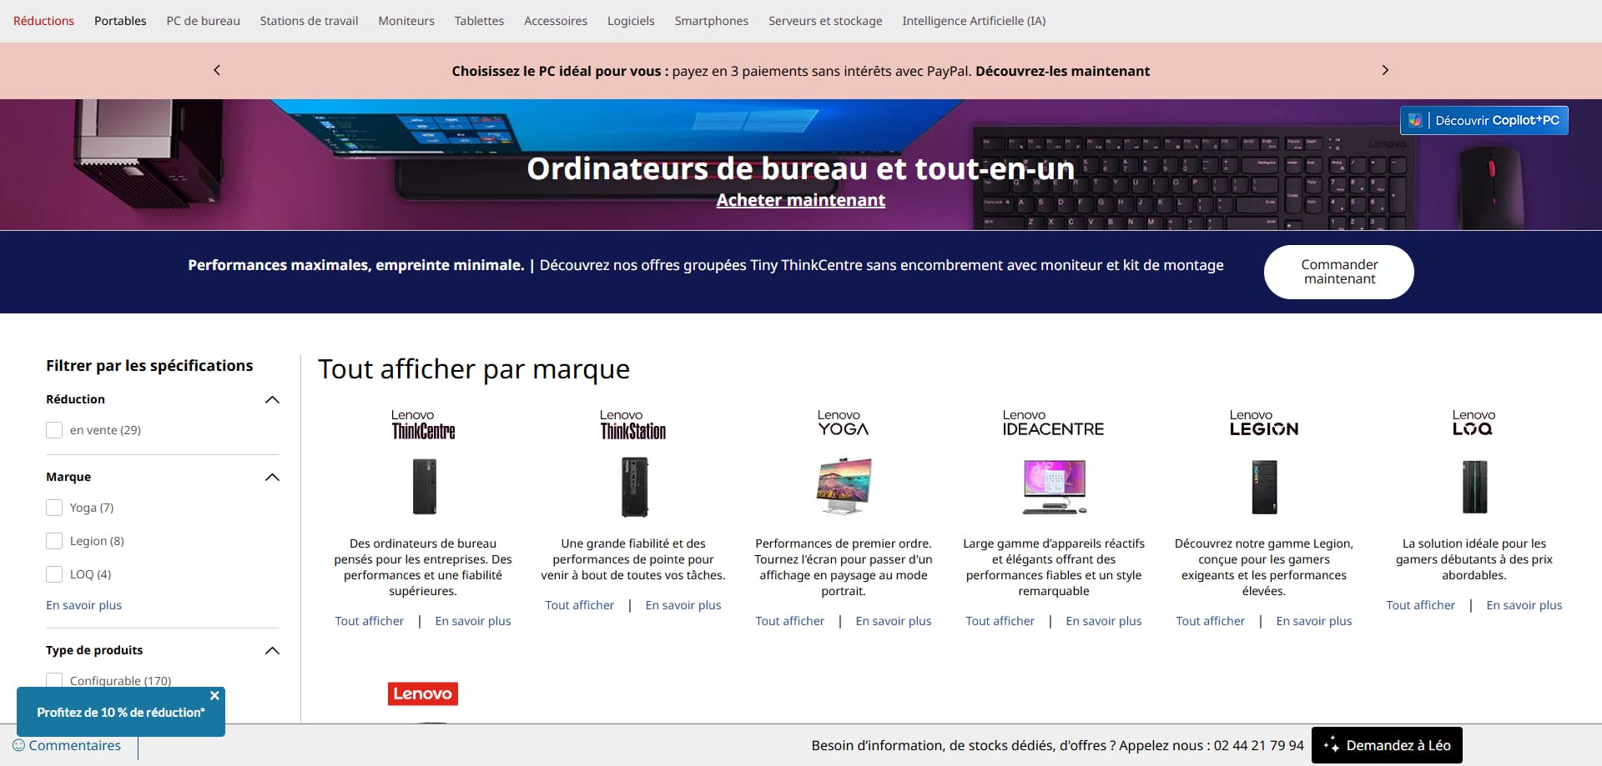Image resolution: width=1602 pixels, height=766 pixels.
Task: Open the PC de bureau menu
Action: click(x=203, y=21)
